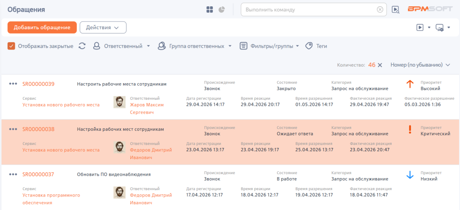Open the Теги tags filter
Image resolution: width=460 pixels, height=210 pixels.
tap(316, 46)
